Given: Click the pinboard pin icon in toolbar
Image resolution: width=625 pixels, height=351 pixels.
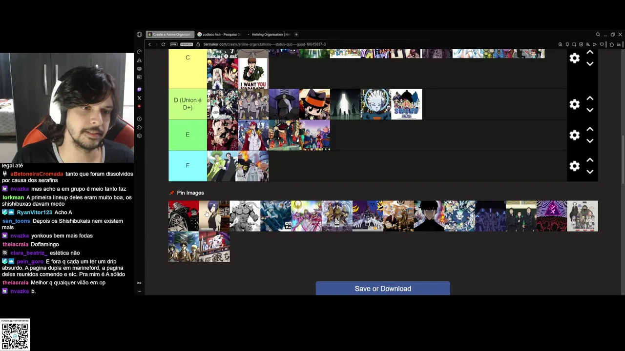Looking at the screenshot, I should [567, 44].
